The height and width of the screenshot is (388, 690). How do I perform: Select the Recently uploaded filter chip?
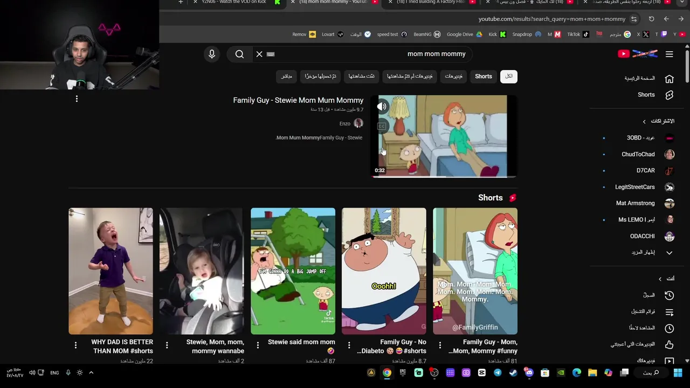tap(320, 77)
